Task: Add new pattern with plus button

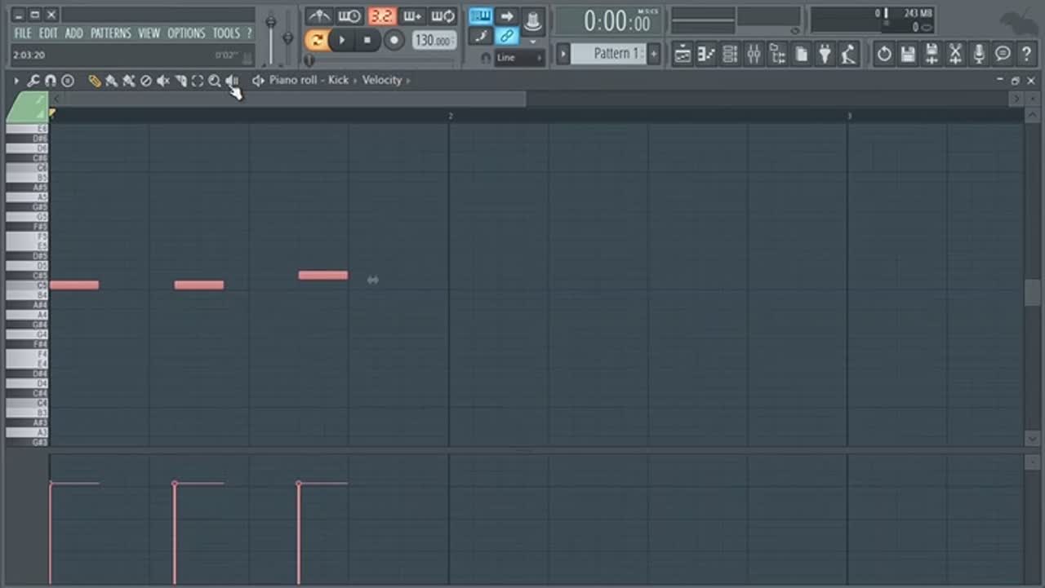Action: [654, 54]
